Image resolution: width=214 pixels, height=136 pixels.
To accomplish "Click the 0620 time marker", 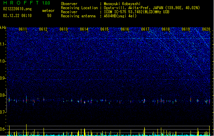I will pos(206,29).
